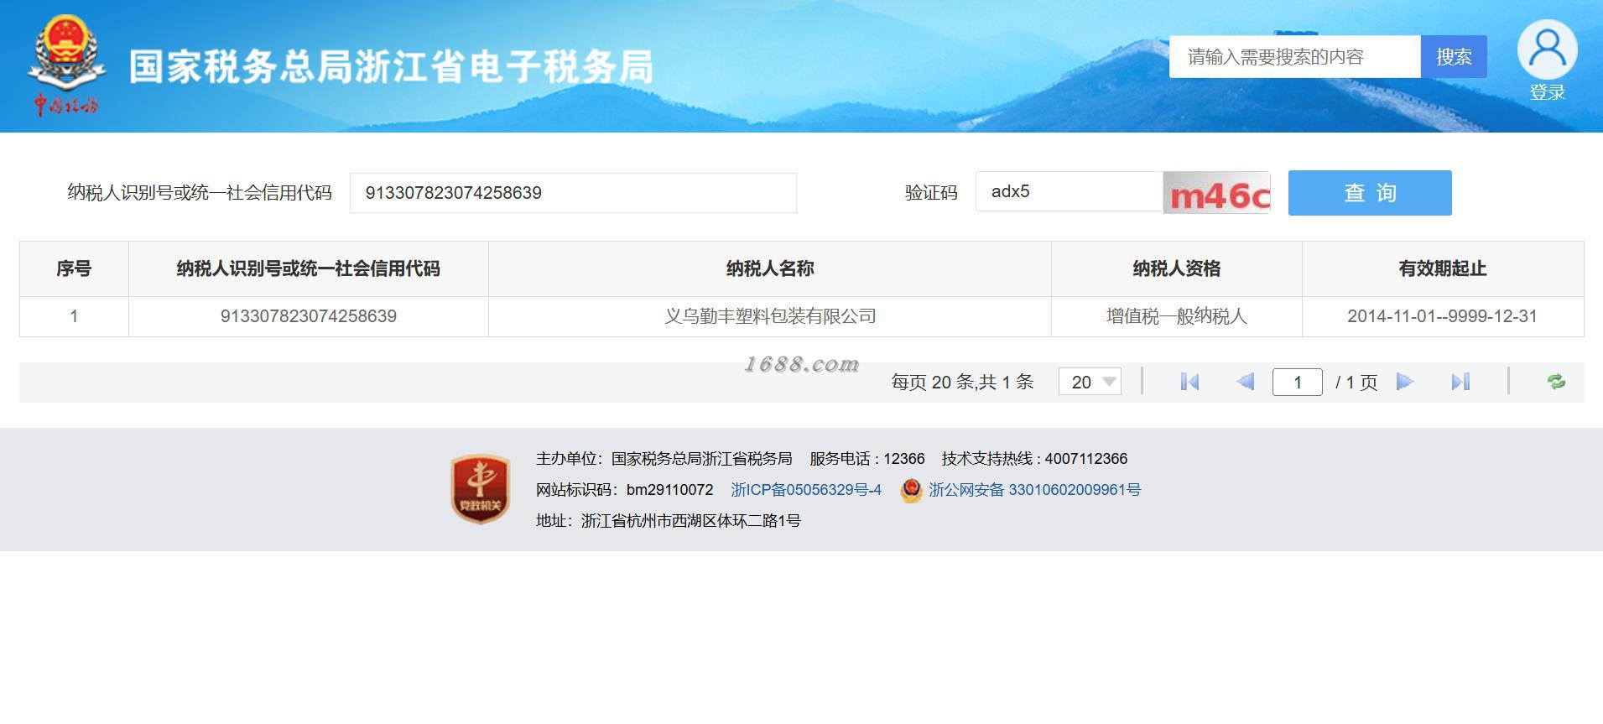
Task: Click the footer address line 体环二路1号
Action: click(x=669, y=521)
